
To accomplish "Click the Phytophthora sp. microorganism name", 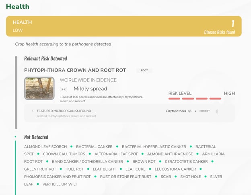I will (x=179, y=111).
